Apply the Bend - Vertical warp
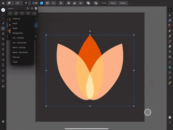 pyautogui.click(x=19, y=48)
